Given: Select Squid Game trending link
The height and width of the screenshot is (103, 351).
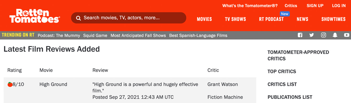Looking at the screenshot, I should [x=95, y=35].
